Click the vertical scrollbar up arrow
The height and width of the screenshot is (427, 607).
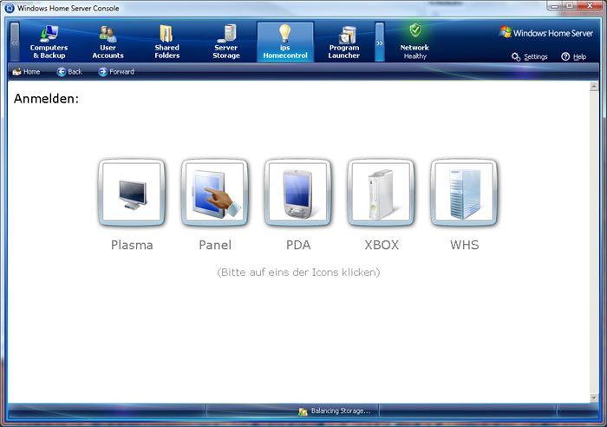pyautogui.click(x=594, y=87)
